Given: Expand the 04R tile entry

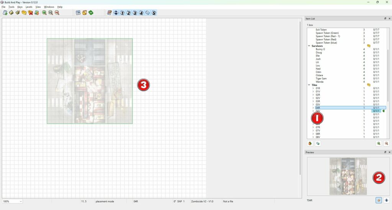Looking at the screenshot, I should 313,108.
